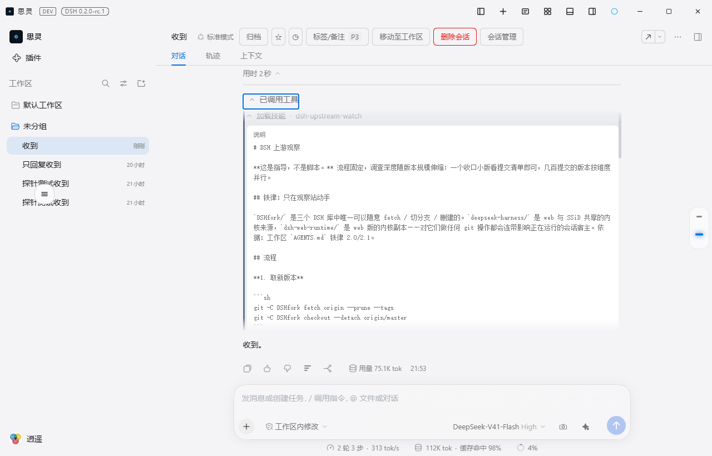Click the plus attach button in composer
This screenshot has width=712, height=456.
point(246,427)
